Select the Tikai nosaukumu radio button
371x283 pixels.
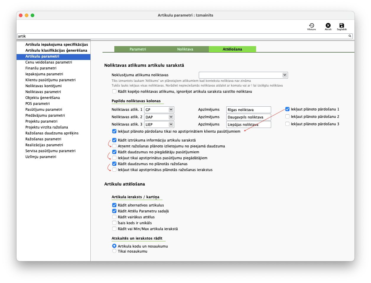(x=114, y=251)
